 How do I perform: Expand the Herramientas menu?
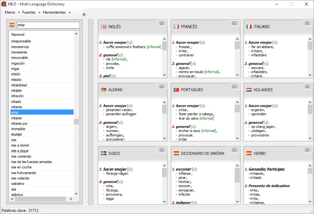(x=56, y=12)
